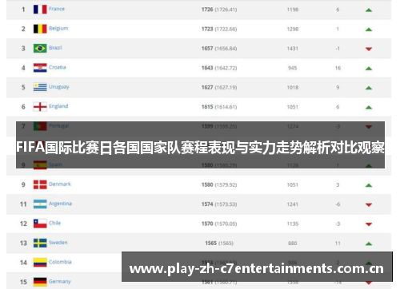Click previous points 945 in Croatia row

(x=293, y=68)
